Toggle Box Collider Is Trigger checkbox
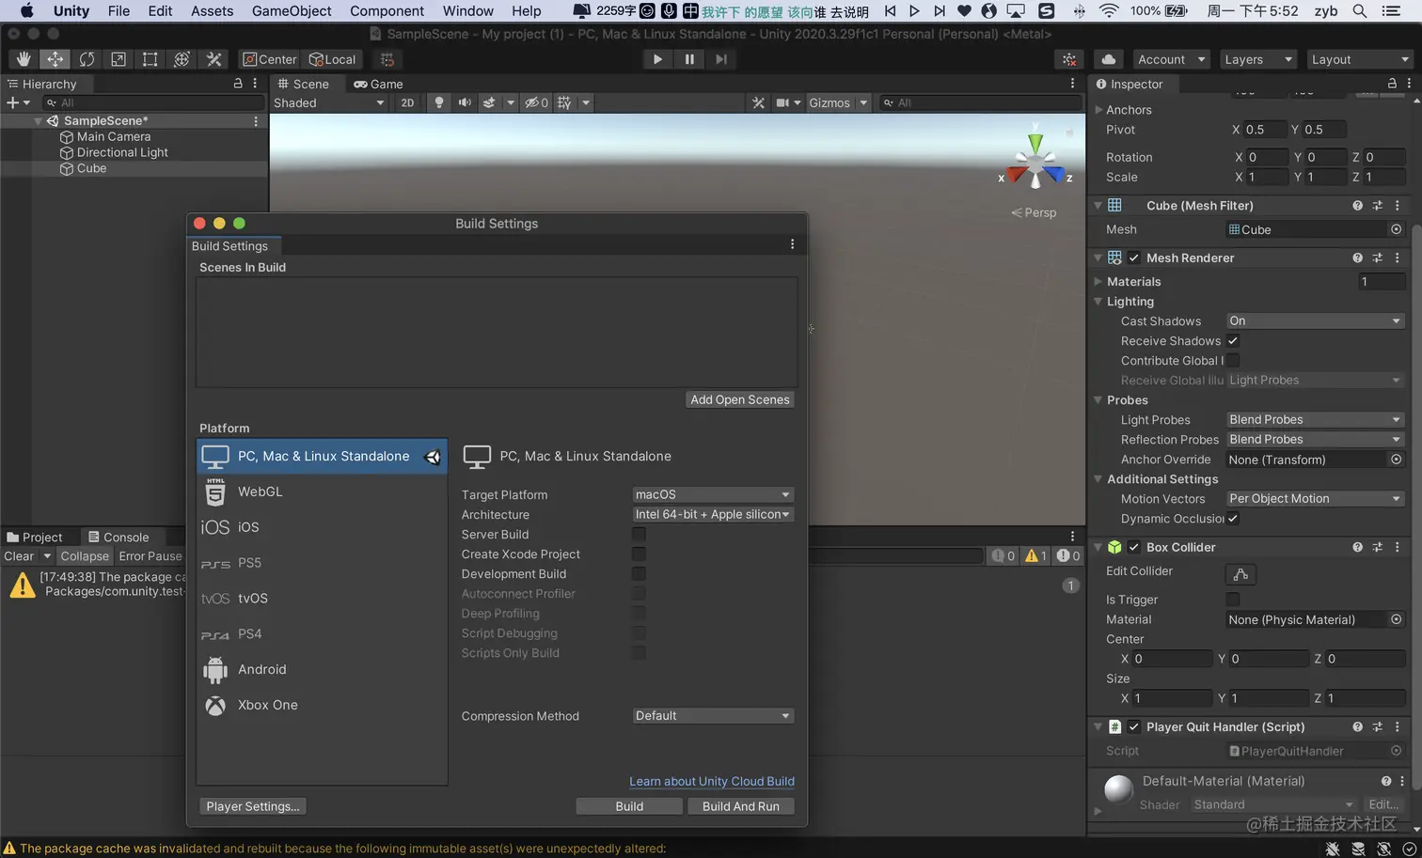 [x=1233, y=599]
